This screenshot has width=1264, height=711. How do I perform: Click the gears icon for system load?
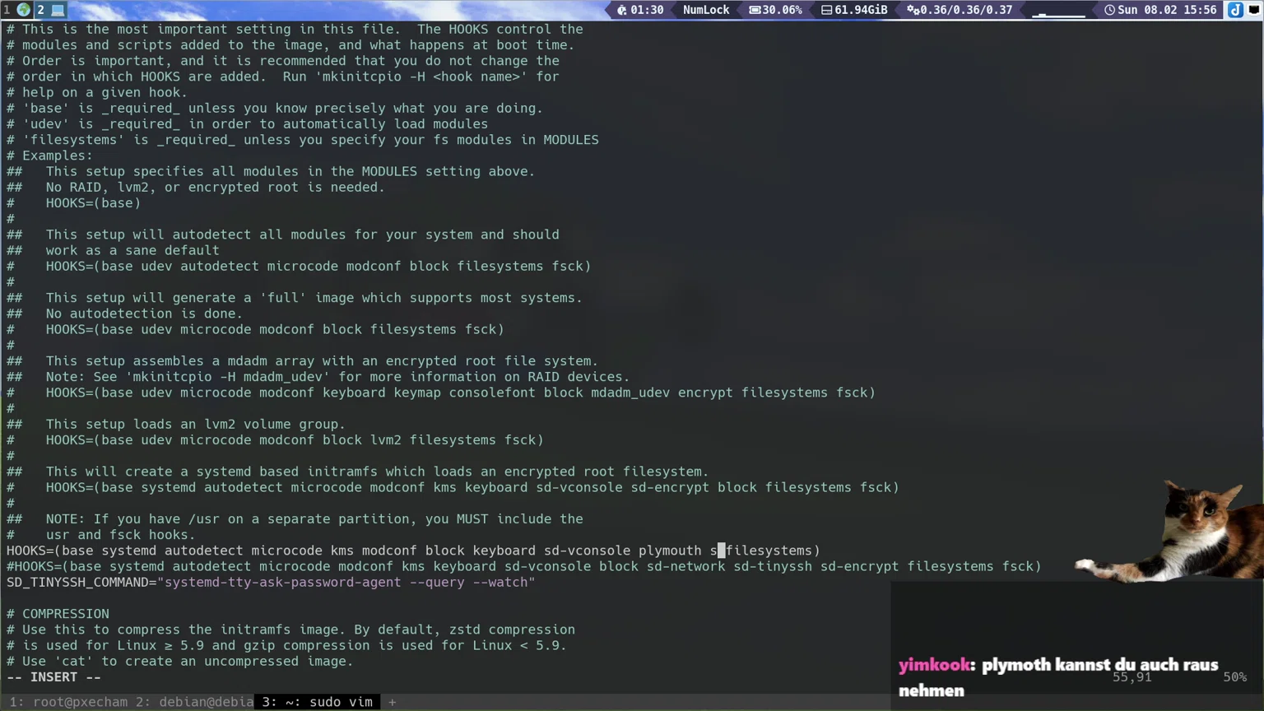click(x=913, y=10)
